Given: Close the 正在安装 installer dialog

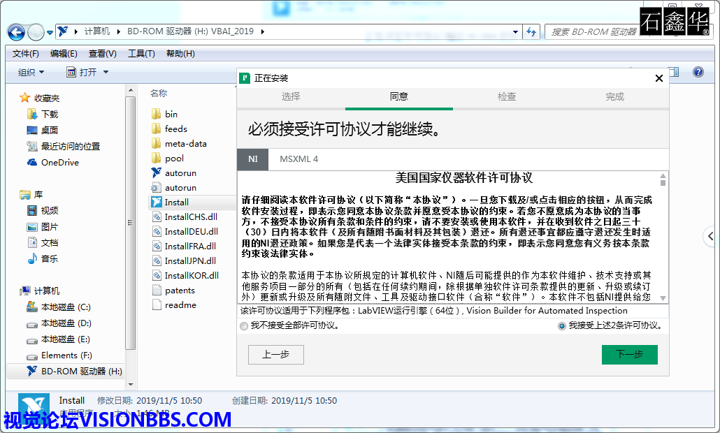Looking at the screenshot, I should coord(659,78).
